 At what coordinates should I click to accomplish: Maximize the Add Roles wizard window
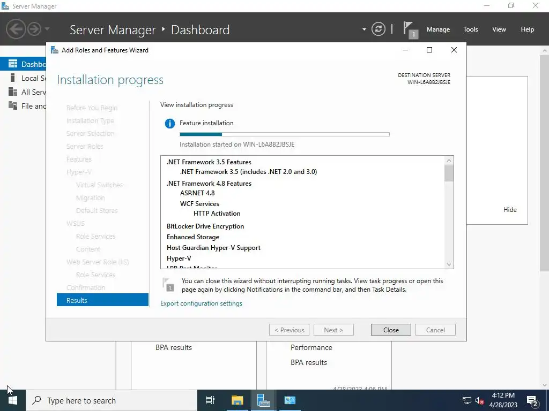tap(429, 50)
